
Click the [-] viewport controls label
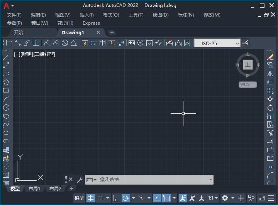tap(17, 54)
